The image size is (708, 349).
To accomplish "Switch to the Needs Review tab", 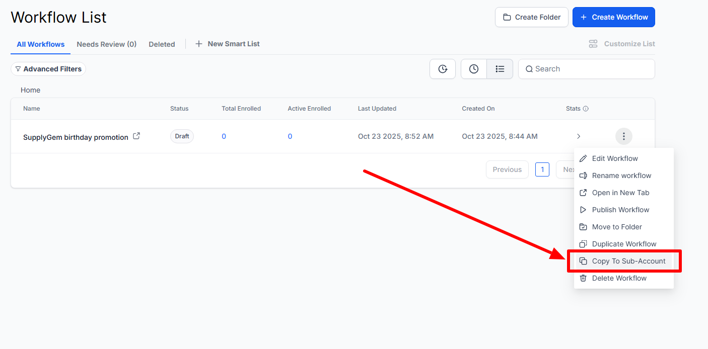I will click(x=106, y=44).
